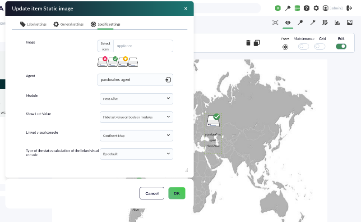Image resolution: width=361 pixels, height=222 pixels.
Task: Click the full screen view icon
Action: (x=275, y=23)
